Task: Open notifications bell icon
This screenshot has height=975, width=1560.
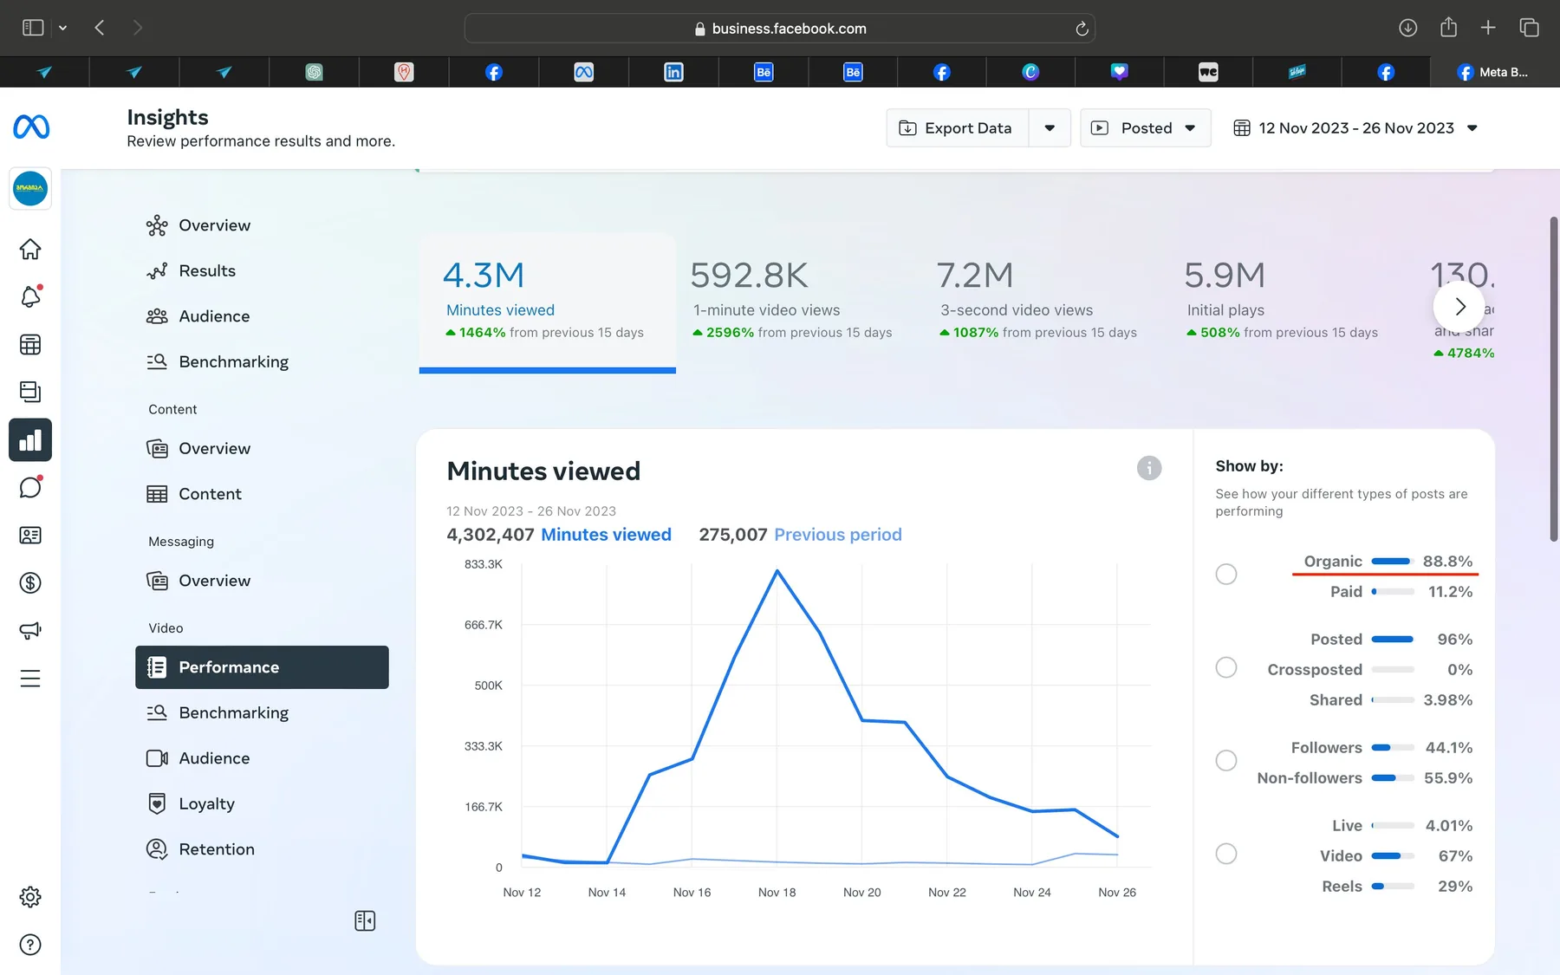Action: pyautogui.click(x=30, y=296)
